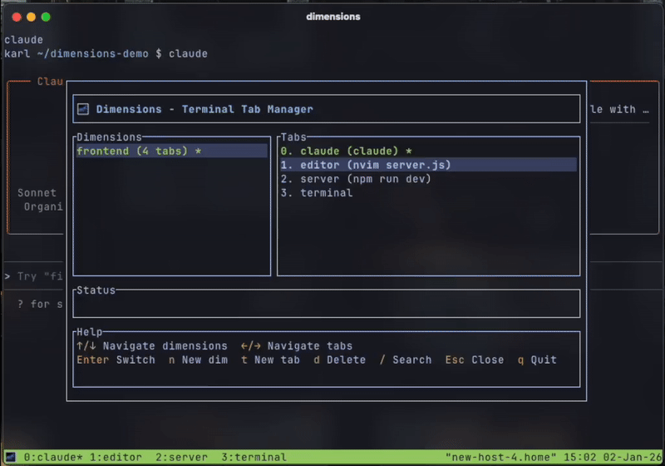The width and height of the screenshot is (665, 466).
Task: Click the Esc Close help hint
Action: tap(475, 359)
